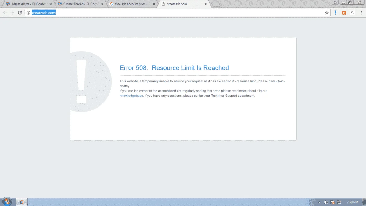Click the blue thermometer extension icon
The height and width of the screenshot is (206, 366).
tap(335, 13)
